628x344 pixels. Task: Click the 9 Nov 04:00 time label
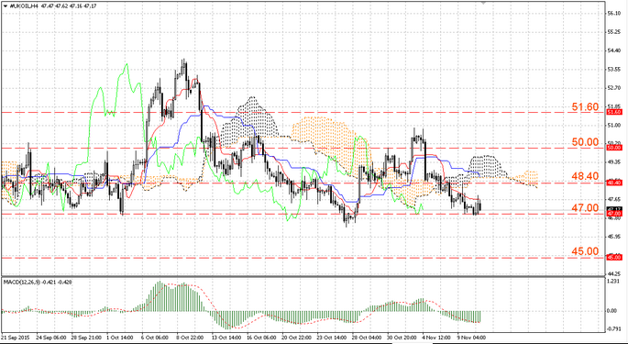click(x=472, y=338)
